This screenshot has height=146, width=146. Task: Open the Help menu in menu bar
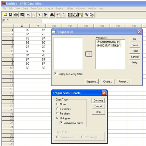point(101,8)
